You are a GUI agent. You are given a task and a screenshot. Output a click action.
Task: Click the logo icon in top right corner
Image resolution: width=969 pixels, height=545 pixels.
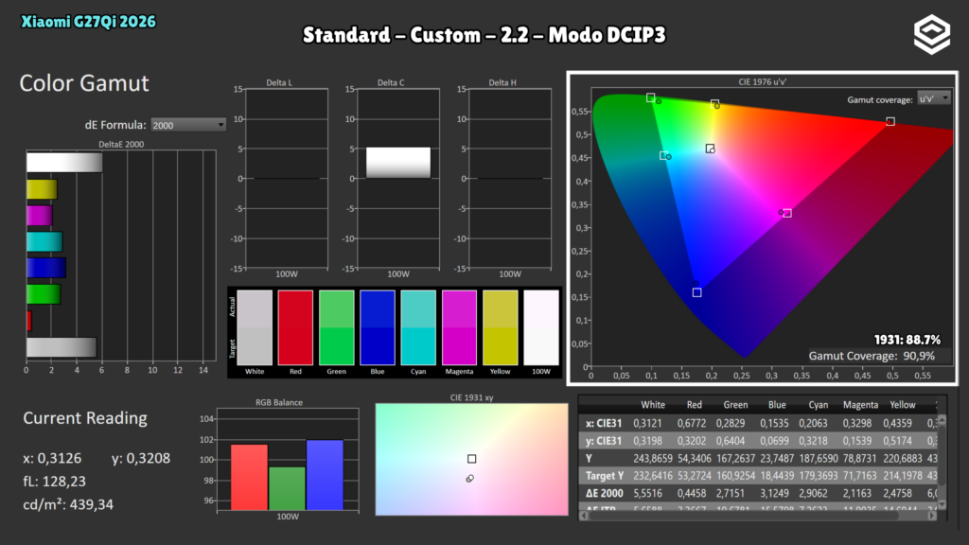[932, 35]
